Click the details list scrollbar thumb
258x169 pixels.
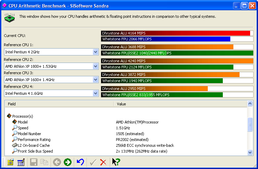point(250,125)
